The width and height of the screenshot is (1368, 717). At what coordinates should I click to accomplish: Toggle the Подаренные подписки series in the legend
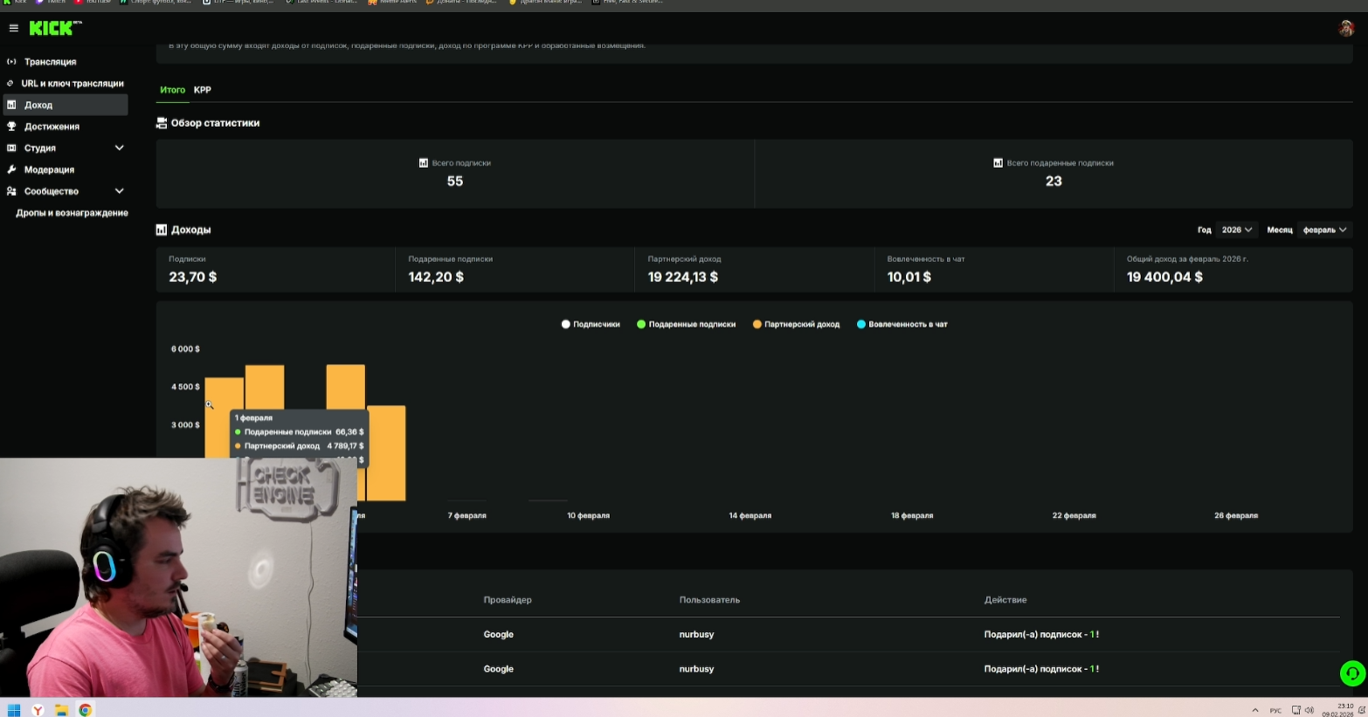click(686, 324)
